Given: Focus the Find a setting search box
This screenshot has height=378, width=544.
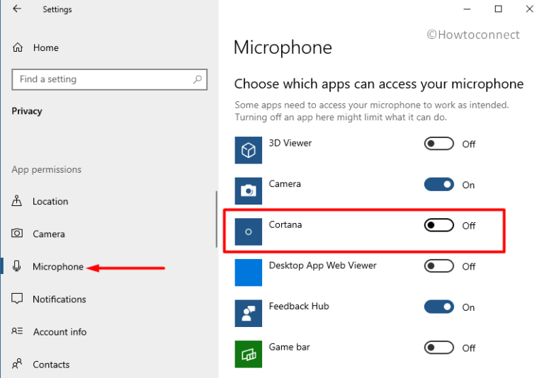Looking at the screenshot, I should click(109, 79).
